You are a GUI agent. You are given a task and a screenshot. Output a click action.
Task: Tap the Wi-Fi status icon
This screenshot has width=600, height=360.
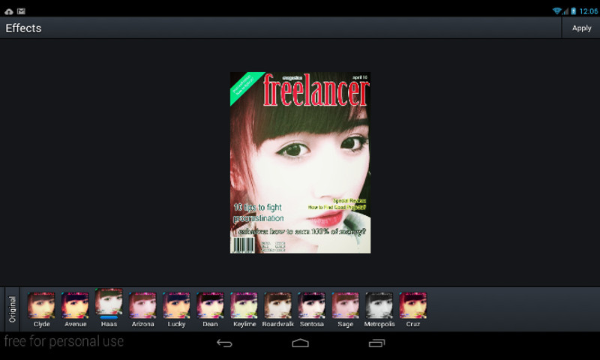[x=557, y=11]
